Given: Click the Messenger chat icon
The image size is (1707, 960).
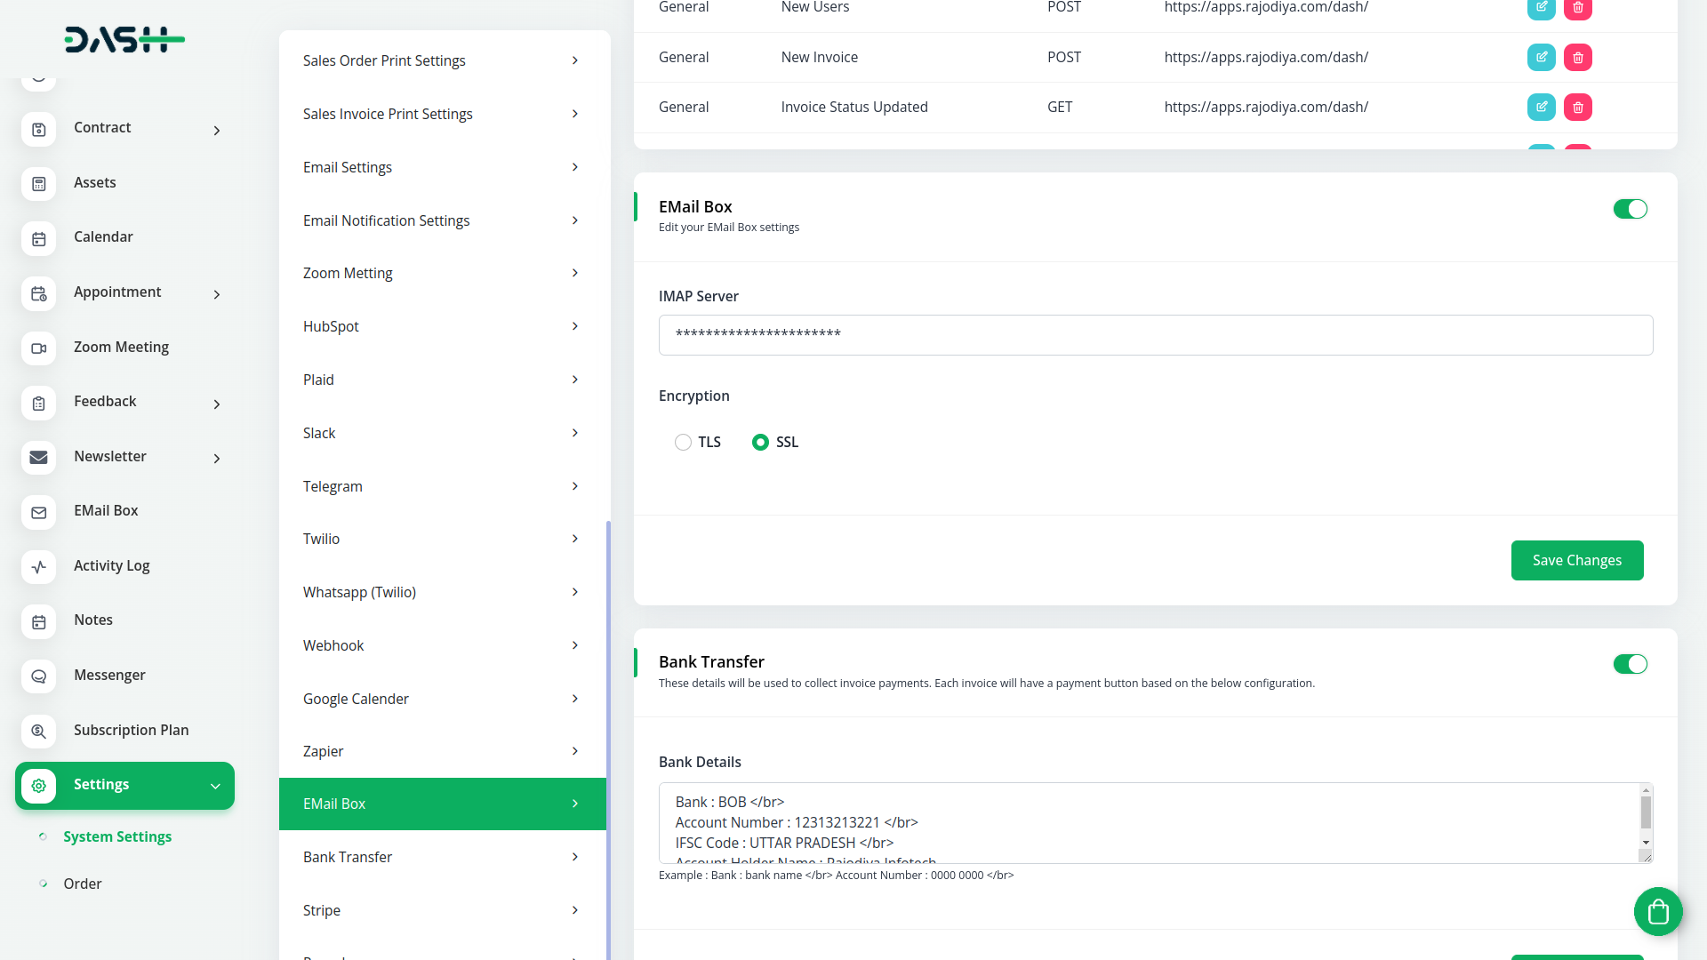Looking at the screenshot, I should point(38,676).
